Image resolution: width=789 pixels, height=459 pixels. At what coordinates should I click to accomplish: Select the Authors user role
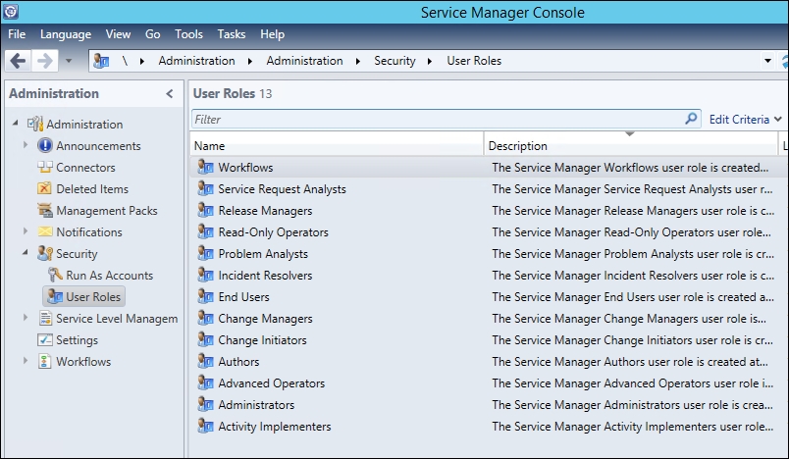238,362
